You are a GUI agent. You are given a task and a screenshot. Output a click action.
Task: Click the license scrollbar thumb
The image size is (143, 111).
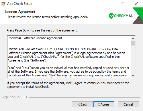pos(133,43)
